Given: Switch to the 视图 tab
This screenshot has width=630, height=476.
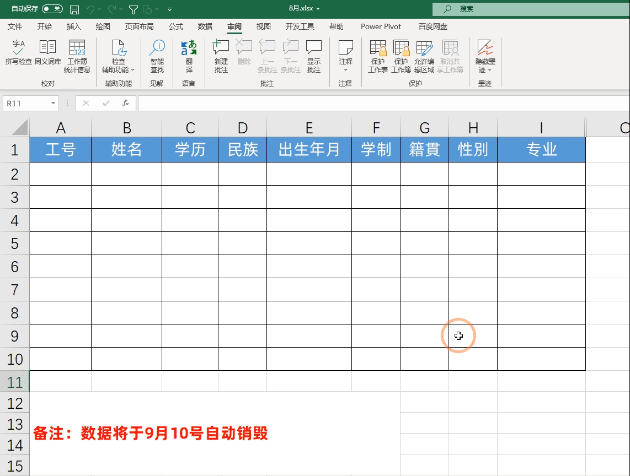Looking at the screenshot, I should click(264, 26).
